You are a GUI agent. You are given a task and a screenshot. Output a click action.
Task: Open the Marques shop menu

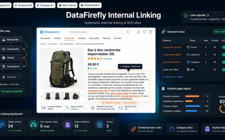(x=107, y=38)
